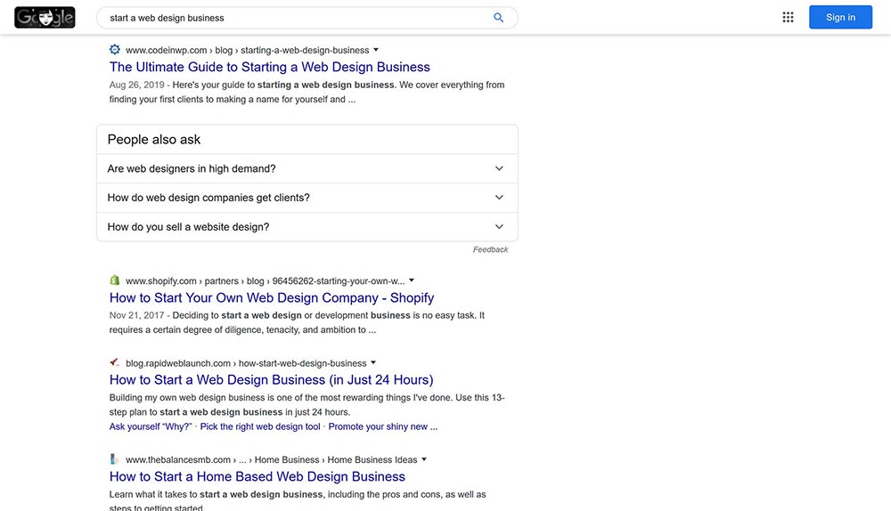Expand 'How do you sell a website design?'
Viewport: 891px width, 511px height.
307,226
